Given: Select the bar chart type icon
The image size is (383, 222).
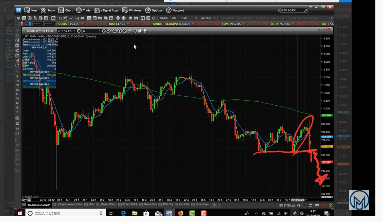Looking at the screenshot, I should coord(60,18).
